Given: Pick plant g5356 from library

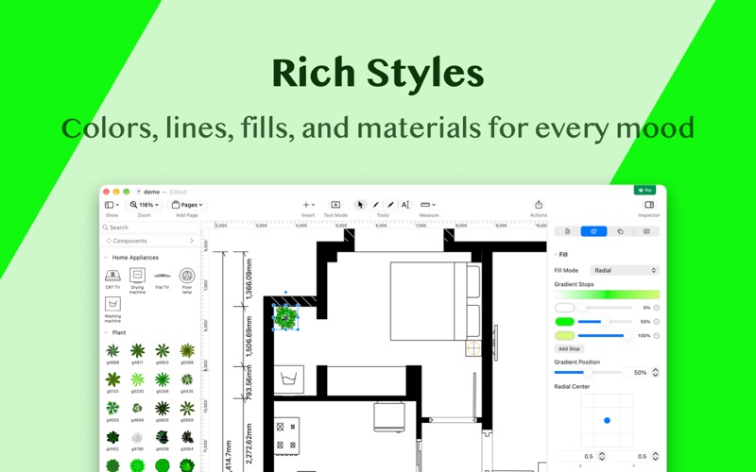Looking at the screenshot, I should click(x=163, y=383).
